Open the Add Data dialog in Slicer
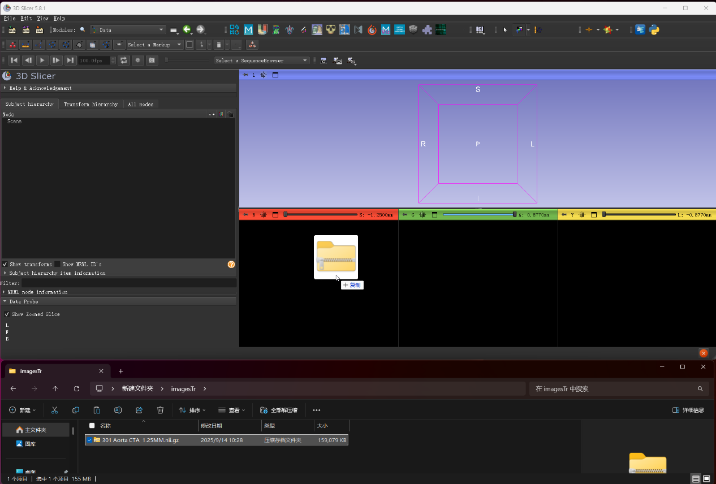This screenshot has height=484, width=716. (12, 30)
